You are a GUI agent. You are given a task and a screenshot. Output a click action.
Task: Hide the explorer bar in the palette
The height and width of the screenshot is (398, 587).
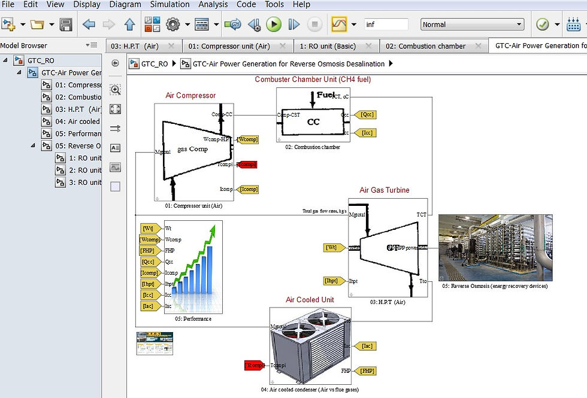tap(115, 63)
